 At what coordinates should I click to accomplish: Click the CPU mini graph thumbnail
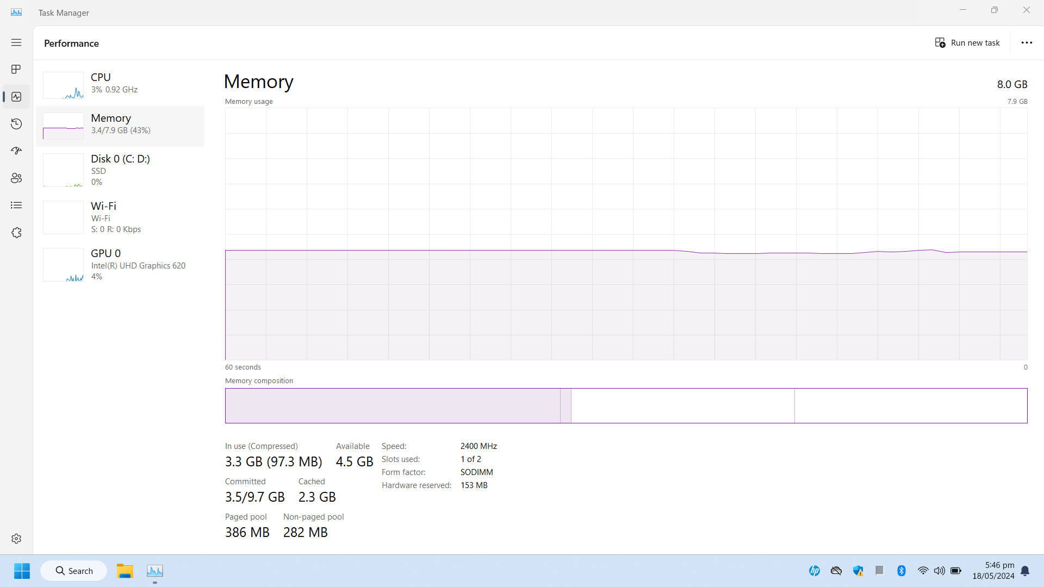coord(63,85)
